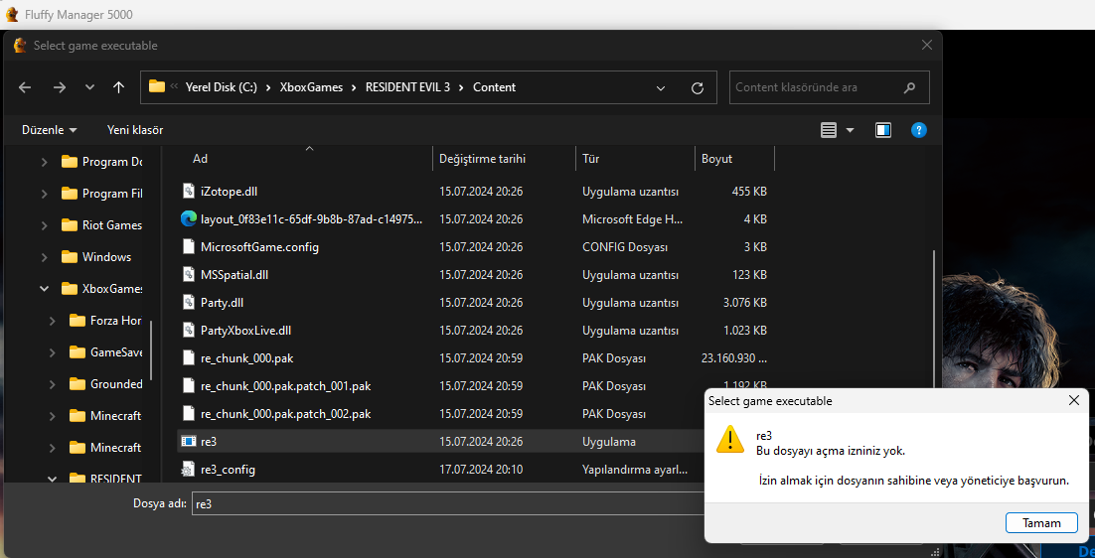
Task: Click the warning triangle icon
Action: tap(729, 439)
